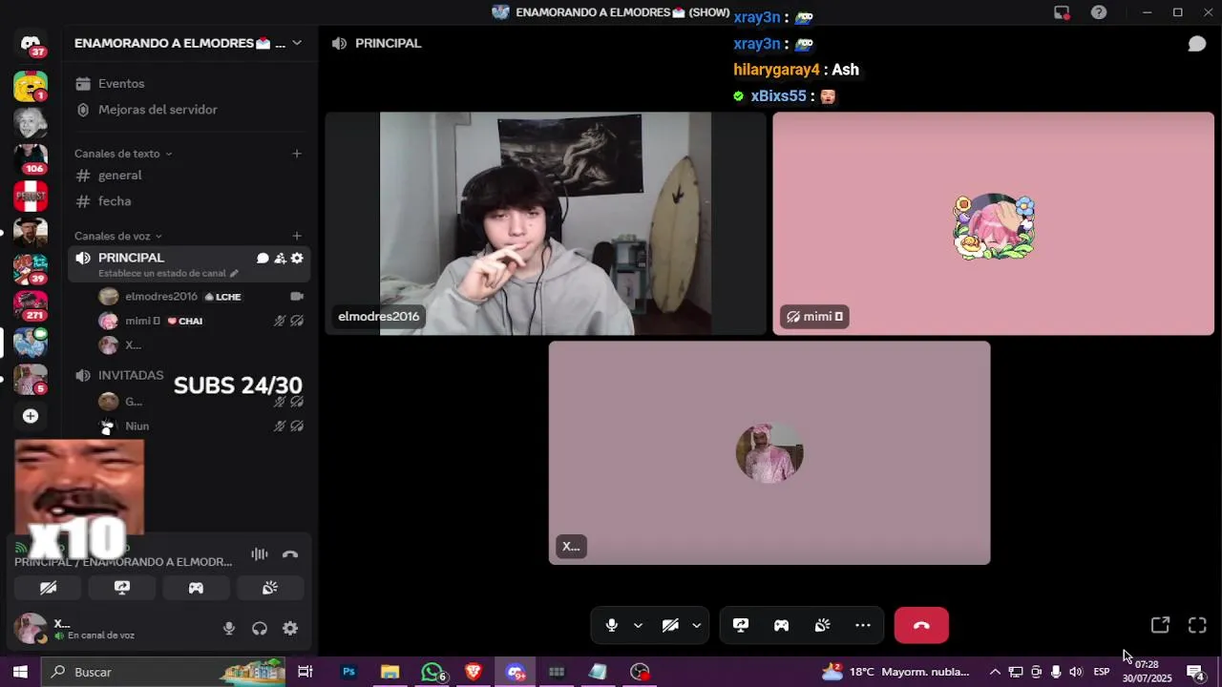Create a new voice channel with plus icon
The width and height of the screenshot is (1222, 687).
297,236
